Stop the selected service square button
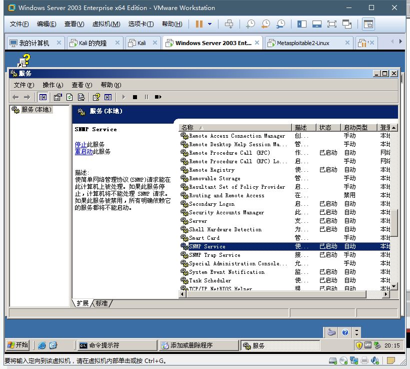410x369 pixels. pyautogui.click(x=135, y=97)
